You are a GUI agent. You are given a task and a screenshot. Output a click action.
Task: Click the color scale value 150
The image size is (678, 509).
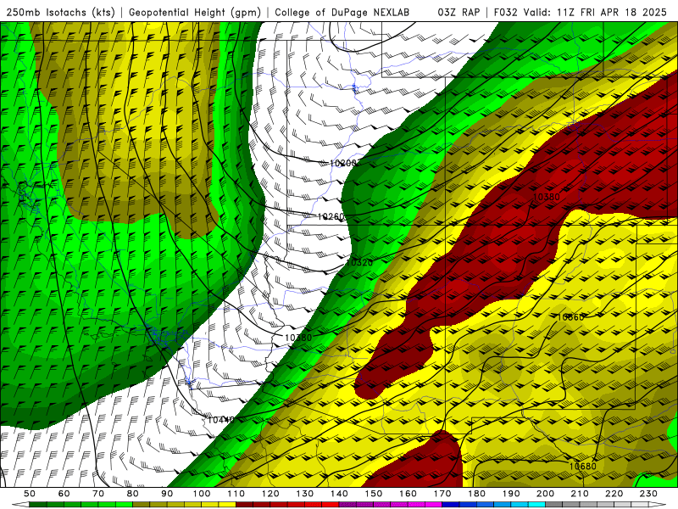point(374,494)
